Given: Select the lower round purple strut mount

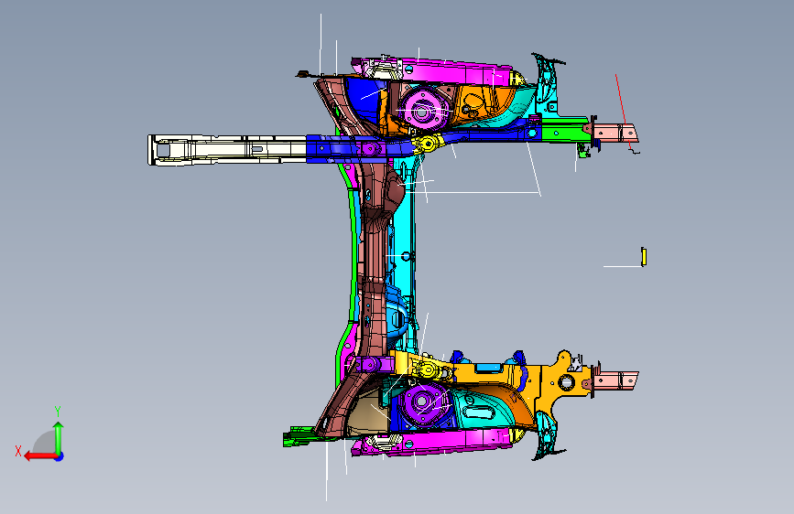Looking at the screenshot, I should 421,402.
